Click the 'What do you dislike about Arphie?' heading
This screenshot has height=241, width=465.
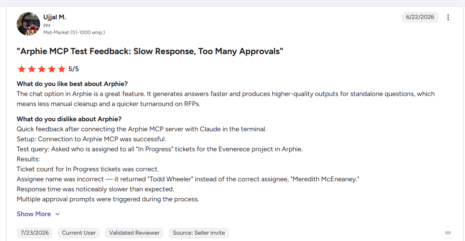click(69, 119)
